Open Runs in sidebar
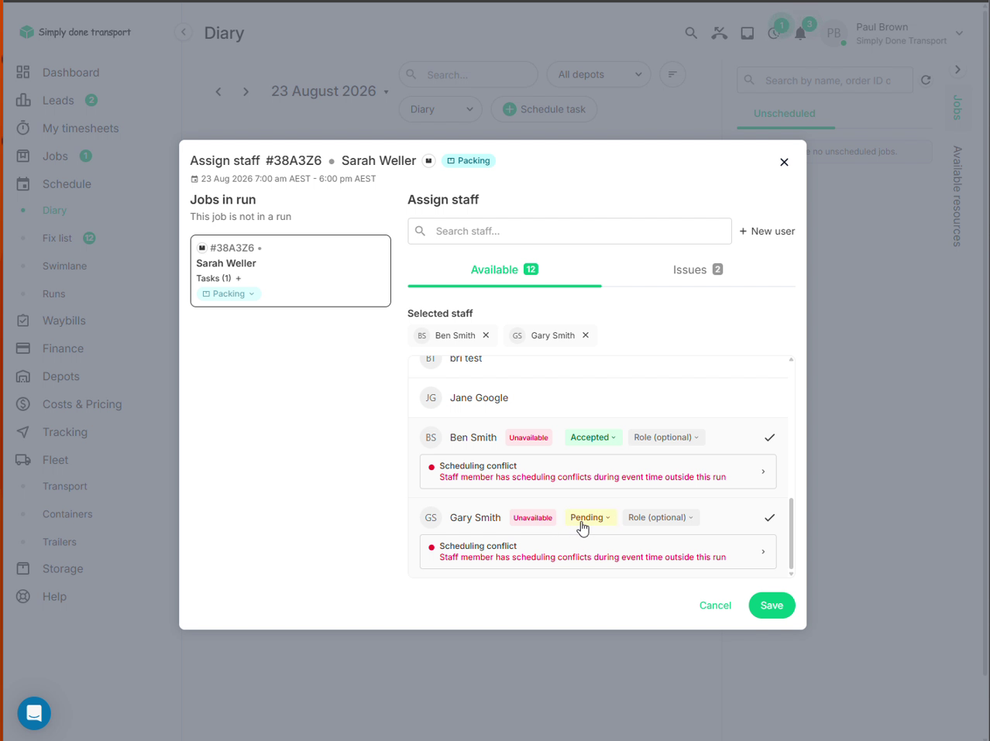The width and height of the screenshot is (990, 741). click(x=54, y=294)
